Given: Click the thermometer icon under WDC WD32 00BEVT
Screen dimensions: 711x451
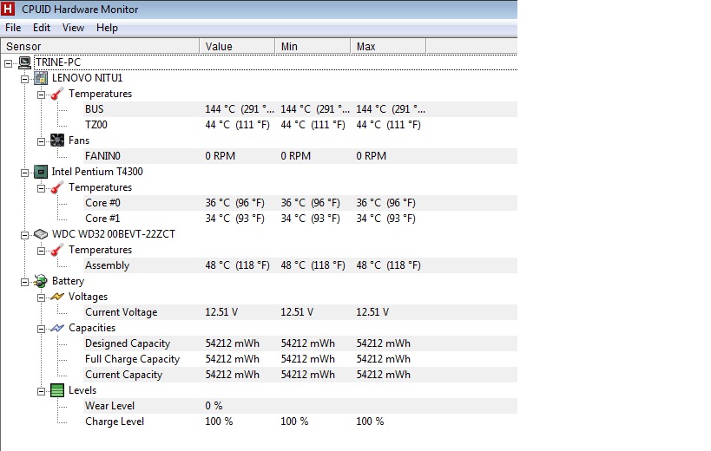Looking at the screenshot, I should click(57, 250).
